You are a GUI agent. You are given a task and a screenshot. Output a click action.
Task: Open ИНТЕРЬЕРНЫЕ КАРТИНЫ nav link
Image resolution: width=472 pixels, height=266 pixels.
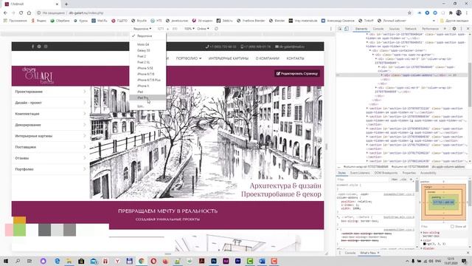click(x=229, y=58)
